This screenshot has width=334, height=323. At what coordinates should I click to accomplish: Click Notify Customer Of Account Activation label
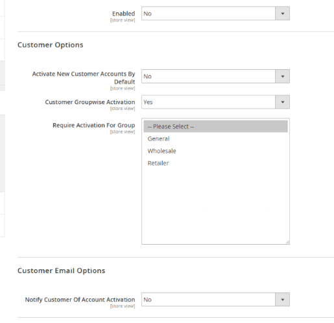pyautogui.click(x=80, y=300)
